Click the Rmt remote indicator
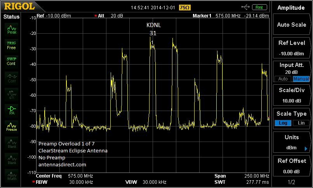This screenshot has height=188, width=313. (260, 7)
